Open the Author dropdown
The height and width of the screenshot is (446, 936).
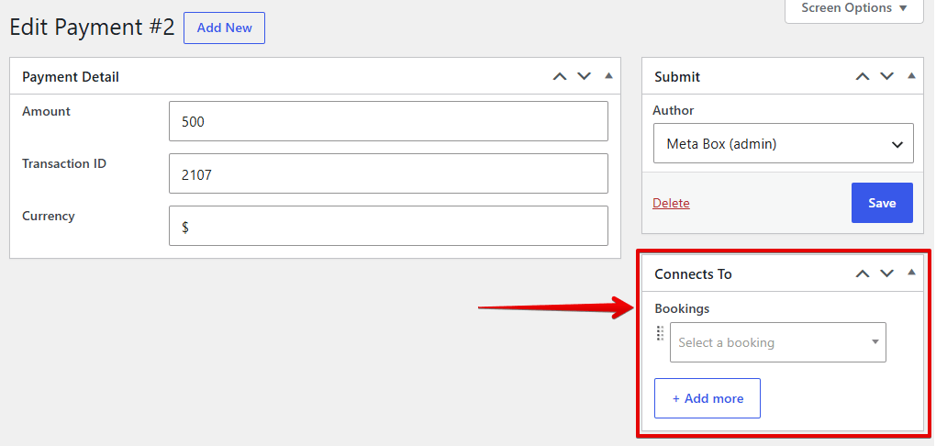pyautogui.click(x=783, y=143)
